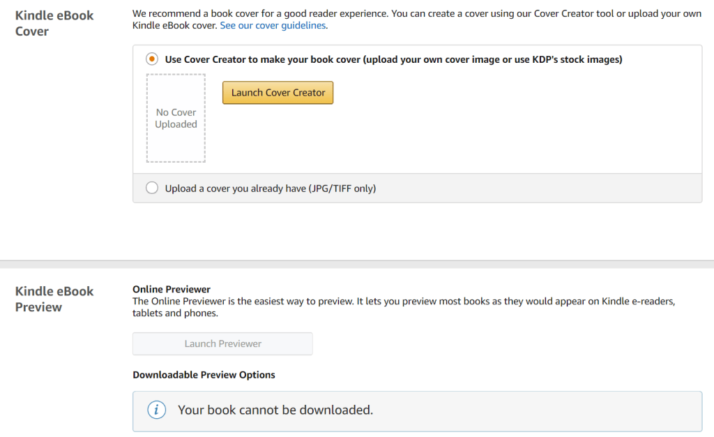Click the 'Your book cannot be downloaded' message

[275, 410]
